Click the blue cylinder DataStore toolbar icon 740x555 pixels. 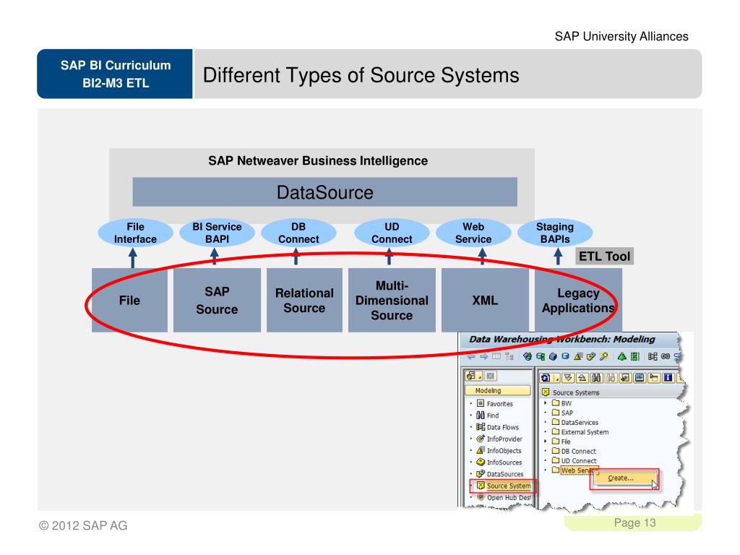[566, 356]
